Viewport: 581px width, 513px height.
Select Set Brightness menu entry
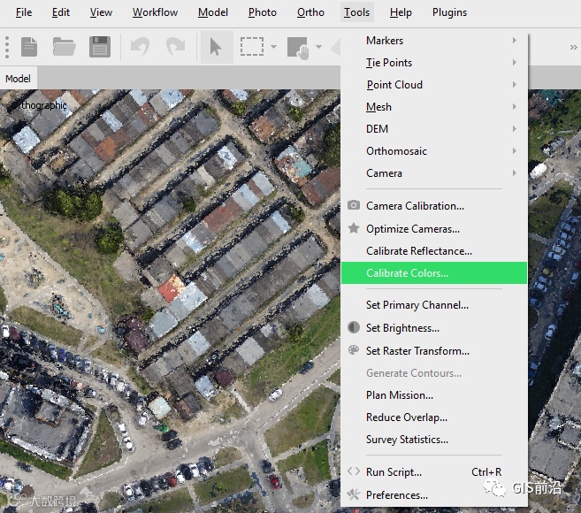point(402,328)
